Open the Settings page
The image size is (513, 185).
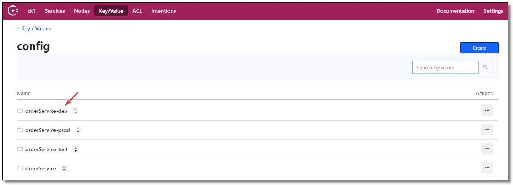(493, 11)
